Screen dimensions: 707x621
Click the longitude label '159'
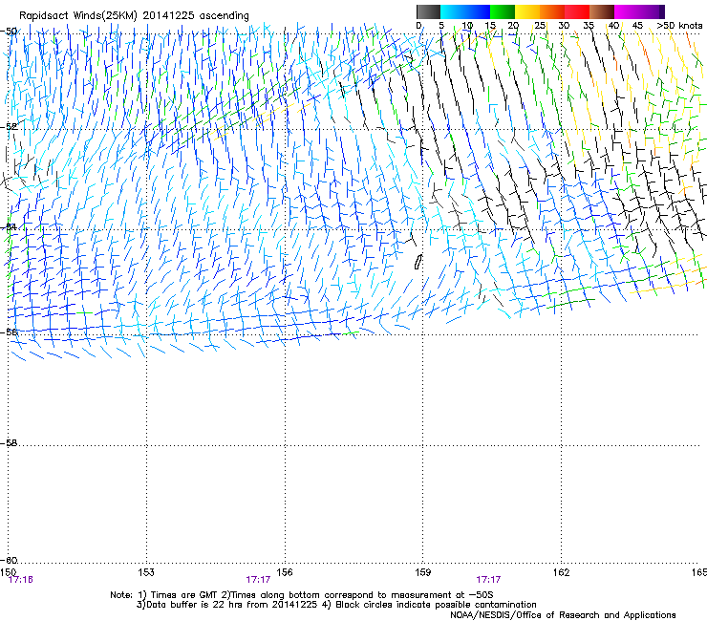tap(423, 572)
